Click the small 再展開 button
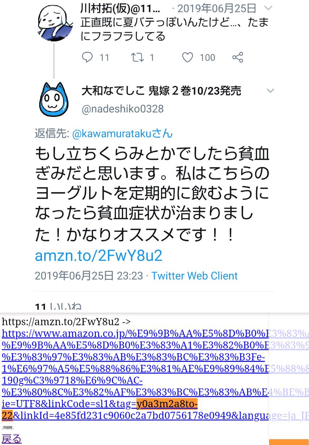 coord(7,428)
